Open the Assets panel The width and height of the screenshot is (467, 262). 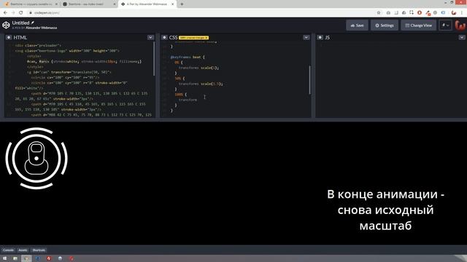point(23,250)
